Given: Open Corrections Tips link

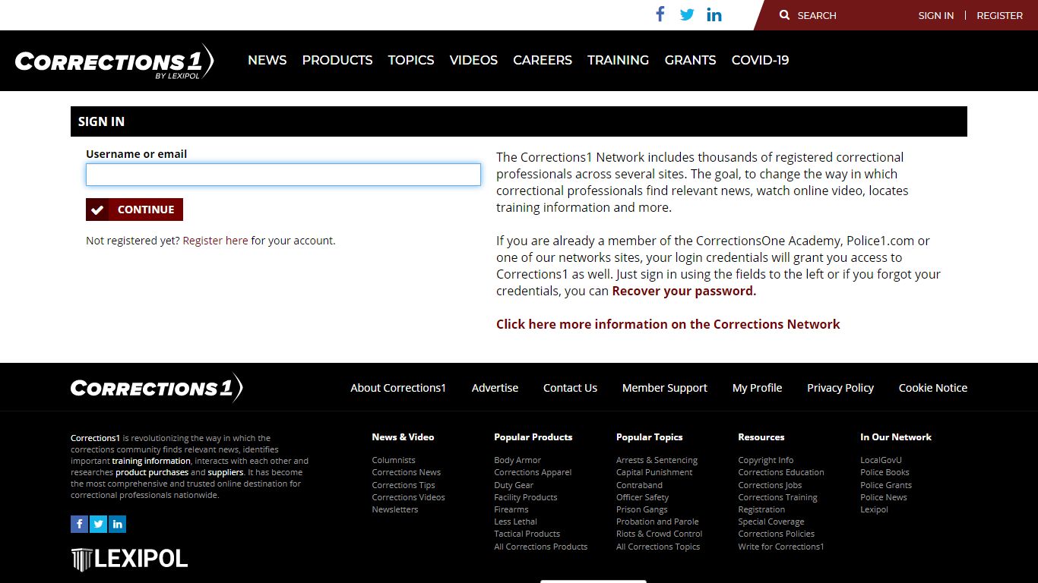Looking at the screenshot, I should click(x=403, y=485).
